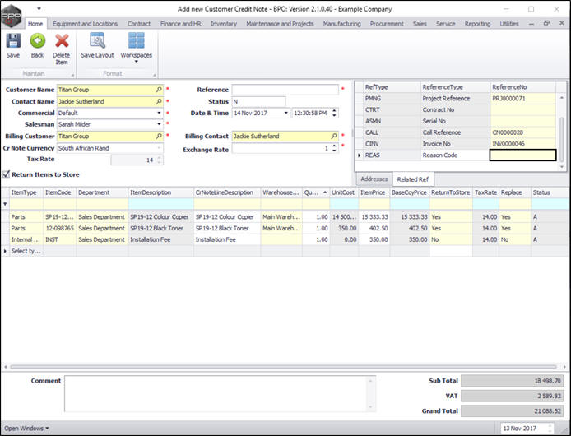The width and height of the screenshot is (571, 436).
Task: Open the Procurement ribbon tab
Action: pyautogui.click(x=387, y=24)
